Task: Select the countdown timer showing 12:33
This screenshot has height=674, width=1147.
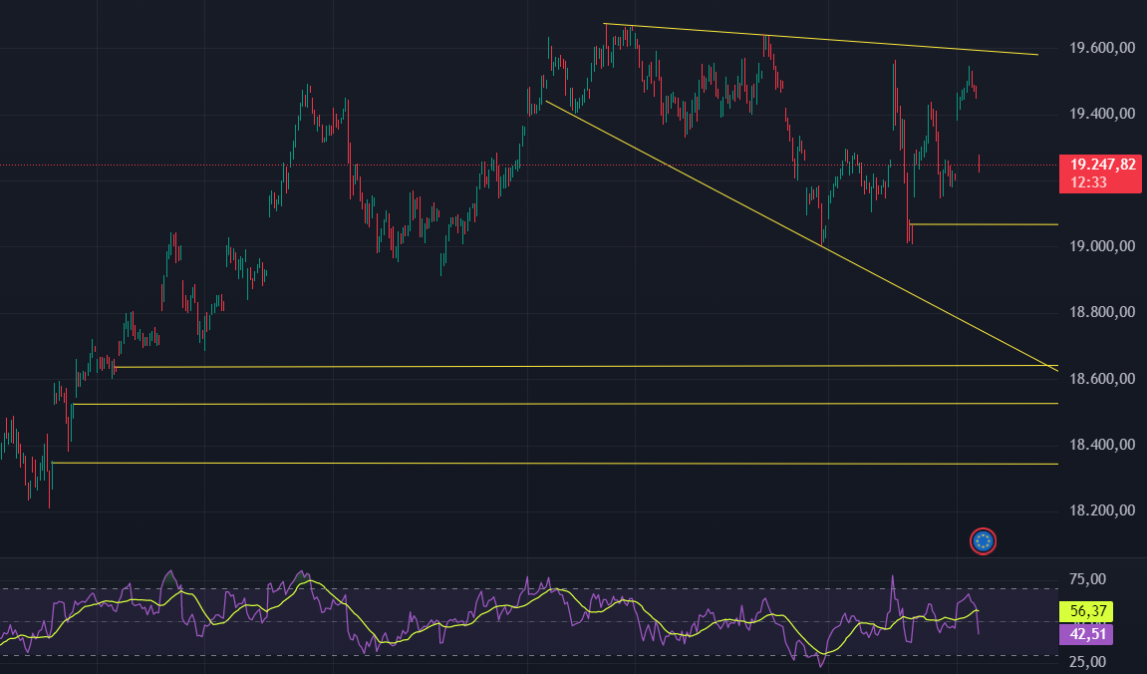Action: (x=1091, y=180)
